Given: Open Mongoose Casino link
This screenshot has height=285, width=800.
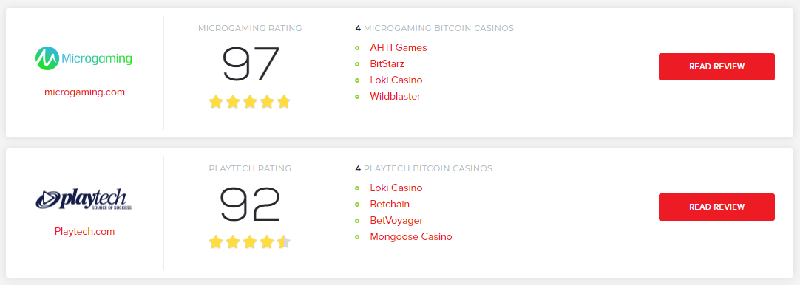Looking at the screenshot, I should [x=411, y=237].
